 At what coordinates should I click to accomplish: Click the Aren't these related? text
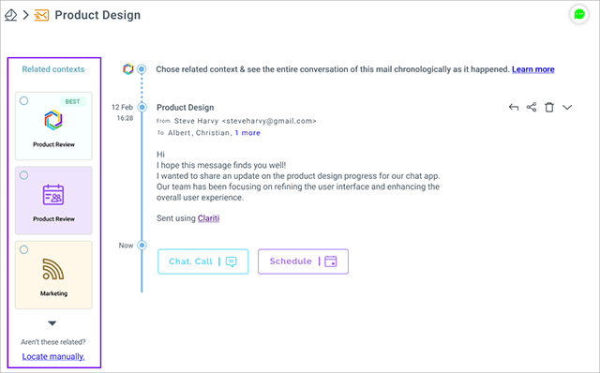coord(53,342)
